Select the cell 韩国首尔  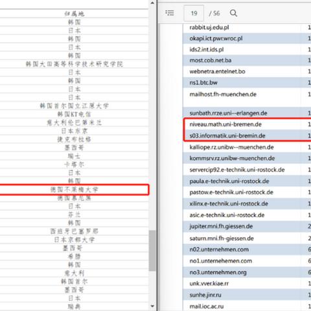tap(74, 281)
